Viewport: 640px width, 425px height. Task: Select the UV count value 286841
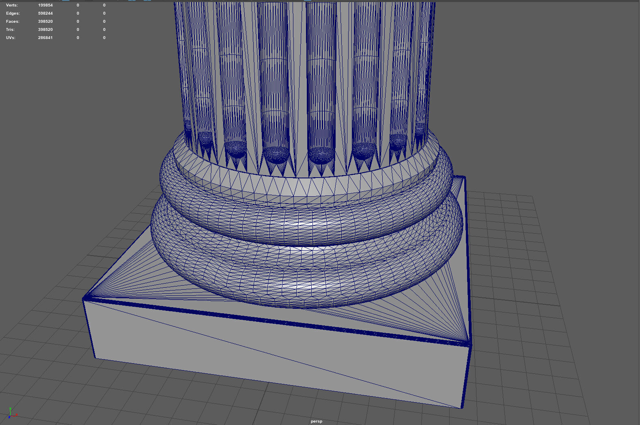(x=45, y=38)
